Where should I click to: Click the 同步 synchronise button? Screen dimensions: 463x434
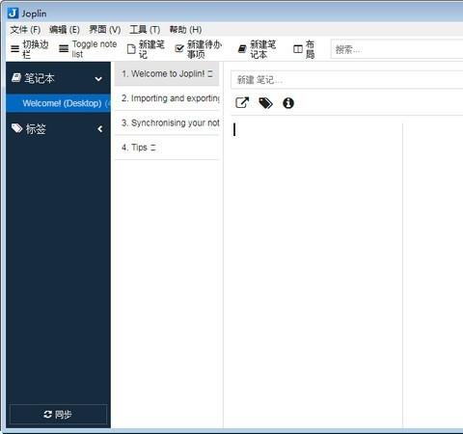click(x=58, y=415)
